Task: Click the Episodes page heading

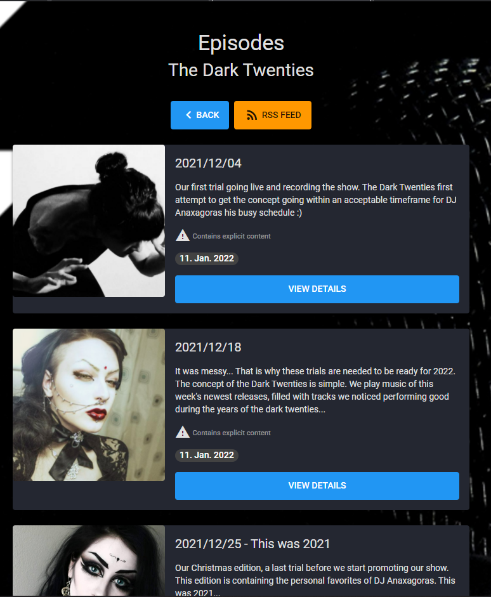Action: pyautogui.click(x=241, y=43)
